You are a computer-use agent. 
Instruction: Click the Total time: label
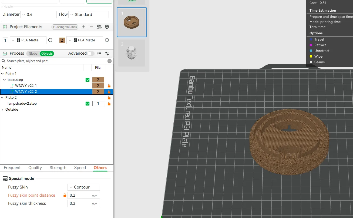pyautogui.click(x=318, y=27)
